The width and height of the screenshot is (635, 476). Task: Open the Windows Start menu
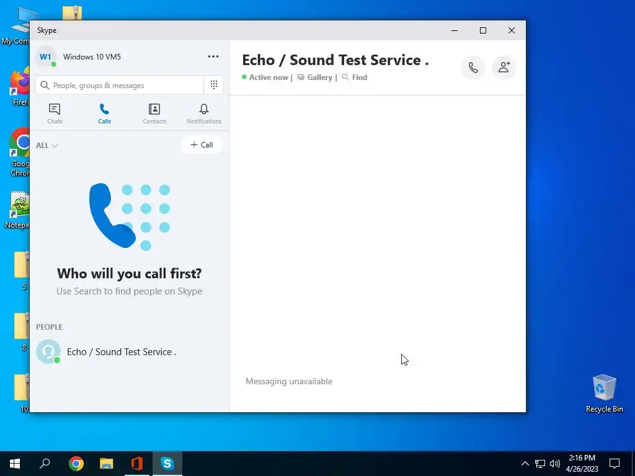[15, 464]
